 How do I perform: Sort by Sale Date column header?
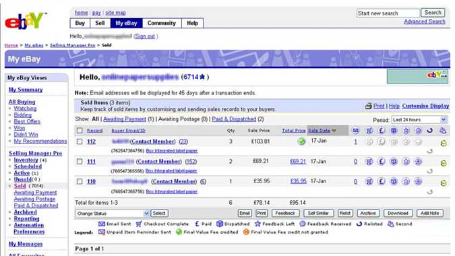click(320, 131)
